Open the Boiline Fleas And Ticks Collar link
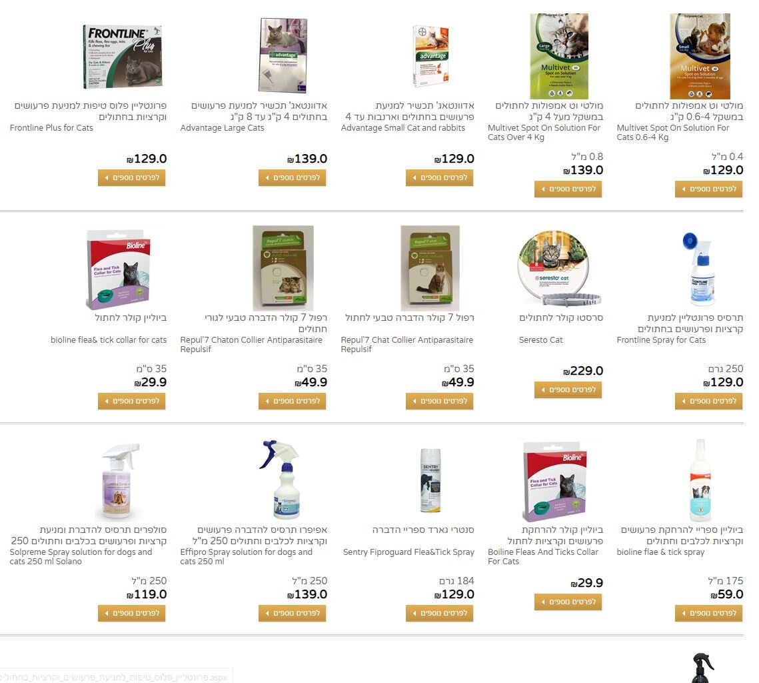 tap(543, 556)
